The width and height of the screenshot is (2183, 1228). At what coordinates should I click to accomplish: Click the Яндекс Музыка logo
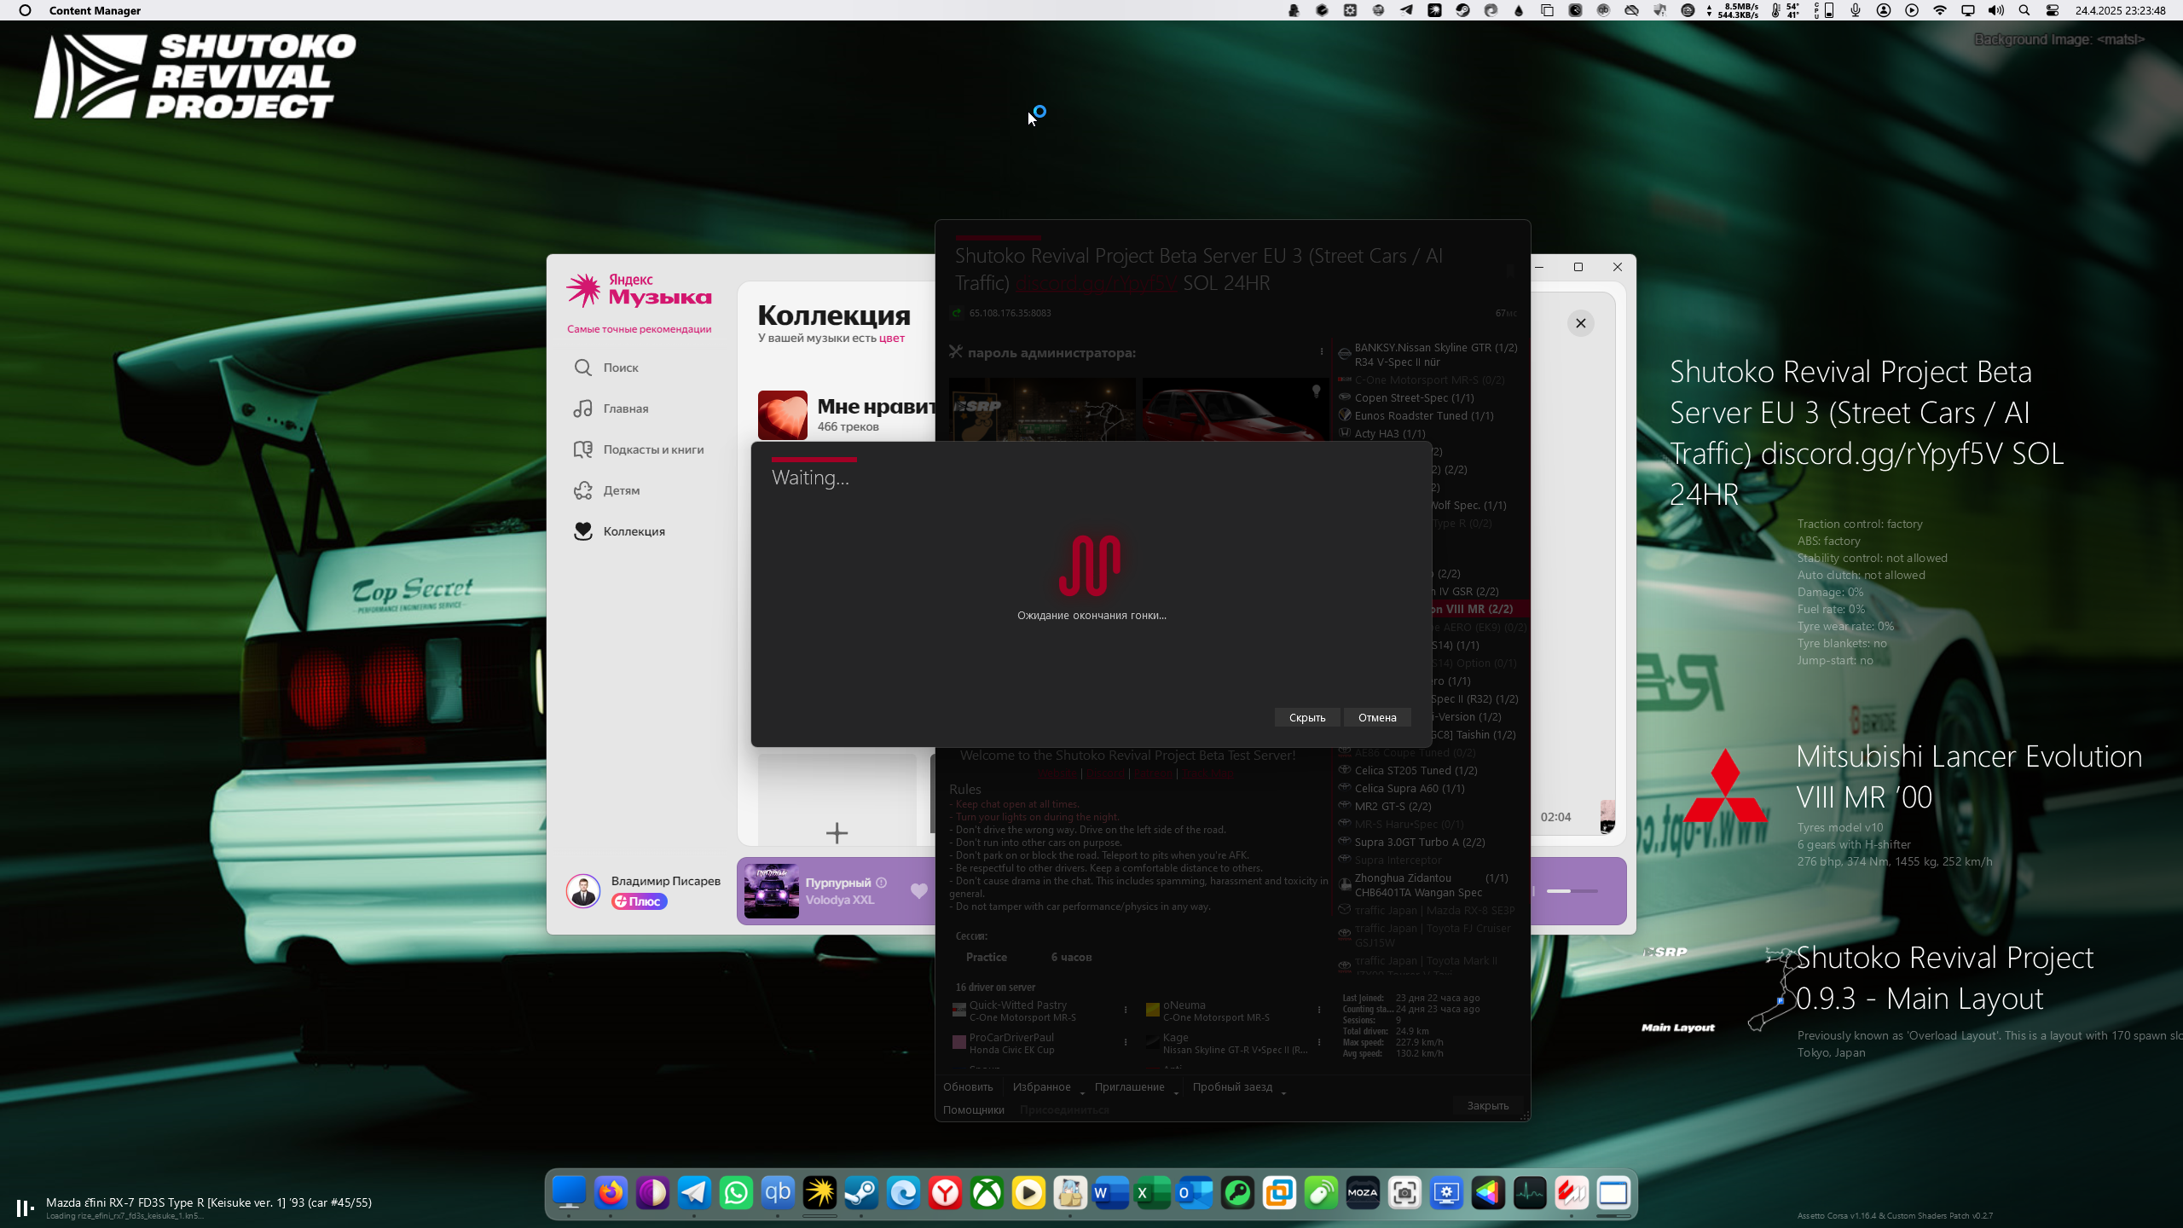click(639, 291)
